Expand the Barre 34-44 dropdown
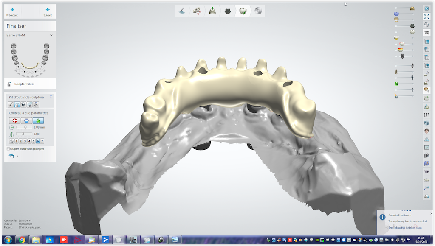 pos(51,36)
